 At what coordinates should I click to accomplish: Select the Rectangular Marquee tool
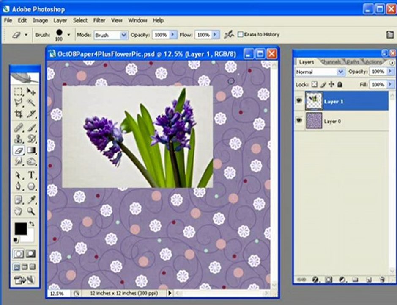(x=18, y=91)
